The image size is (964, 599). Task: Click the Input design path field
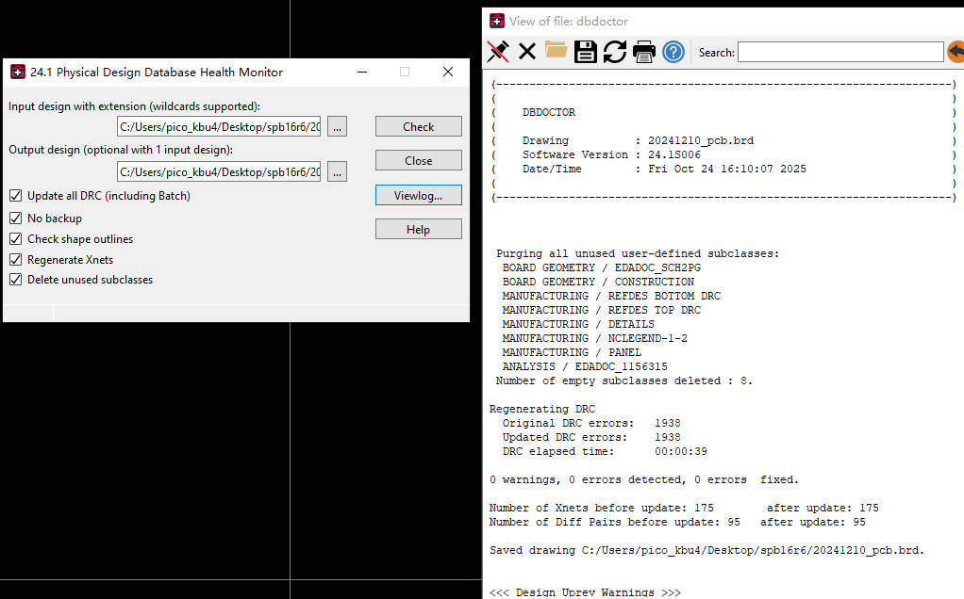(x=219, y=126)
